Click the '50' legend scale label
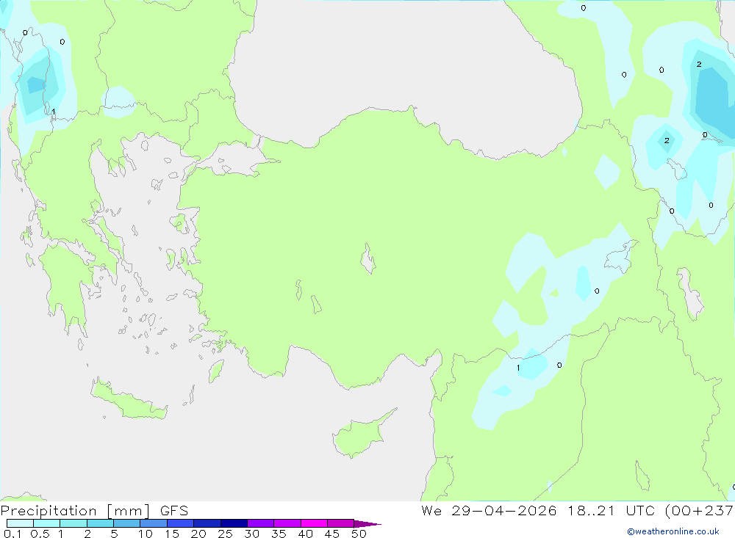 coord(359,534)
